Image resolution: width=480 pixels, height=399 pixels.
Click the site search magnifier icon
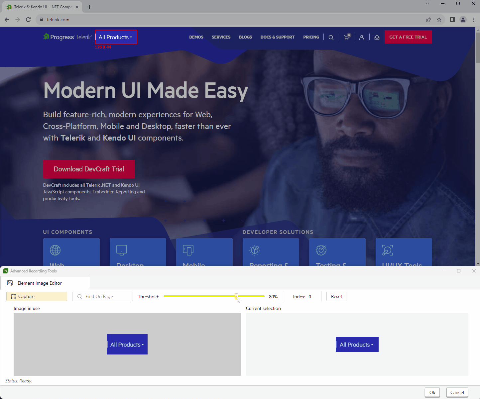pos(331,38)
